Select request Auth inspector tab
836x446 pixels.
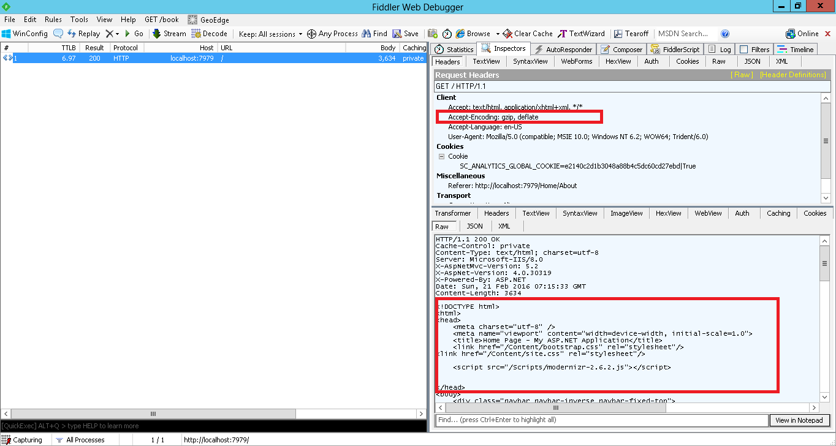[652, 61]
